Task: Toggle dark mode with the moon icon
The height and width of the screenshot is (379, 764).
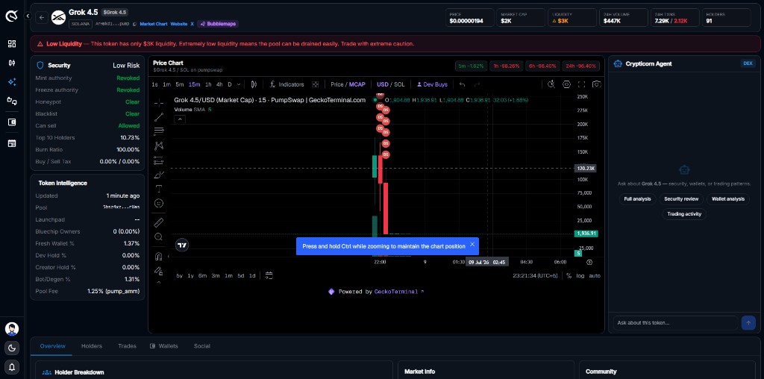Action: [x=12, y=348]
